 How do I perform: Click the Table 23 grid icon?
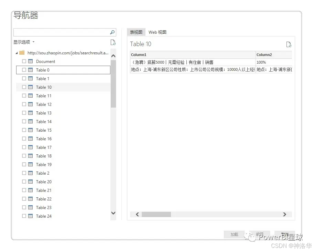(31, 207)
